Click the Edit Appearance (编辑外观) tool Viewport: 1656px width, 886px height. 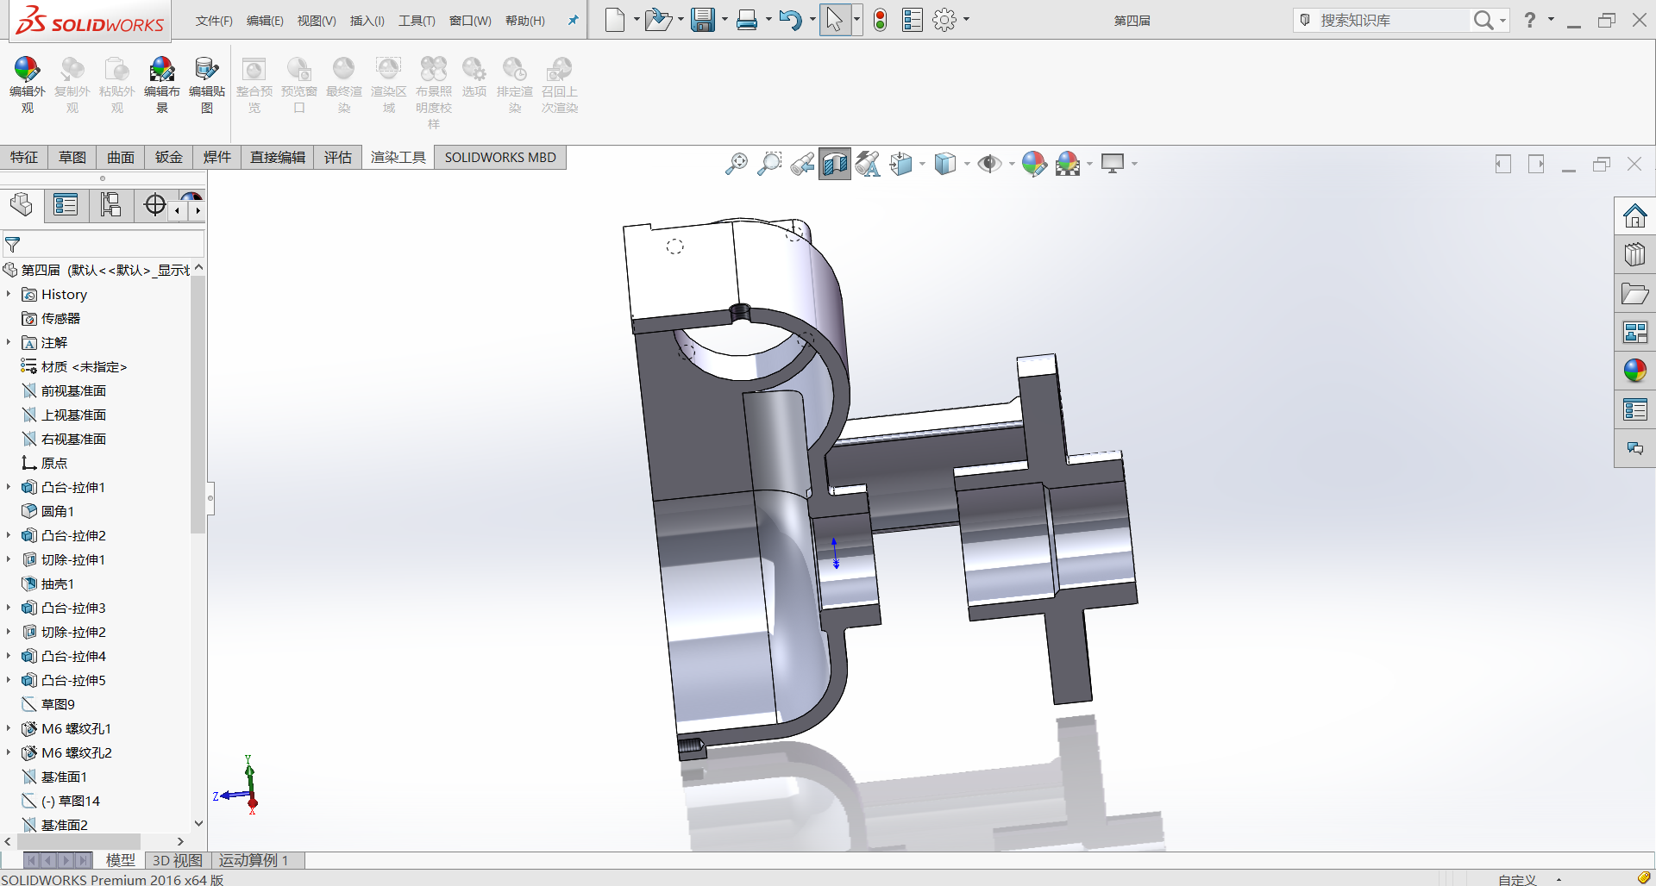pos(27,84)
